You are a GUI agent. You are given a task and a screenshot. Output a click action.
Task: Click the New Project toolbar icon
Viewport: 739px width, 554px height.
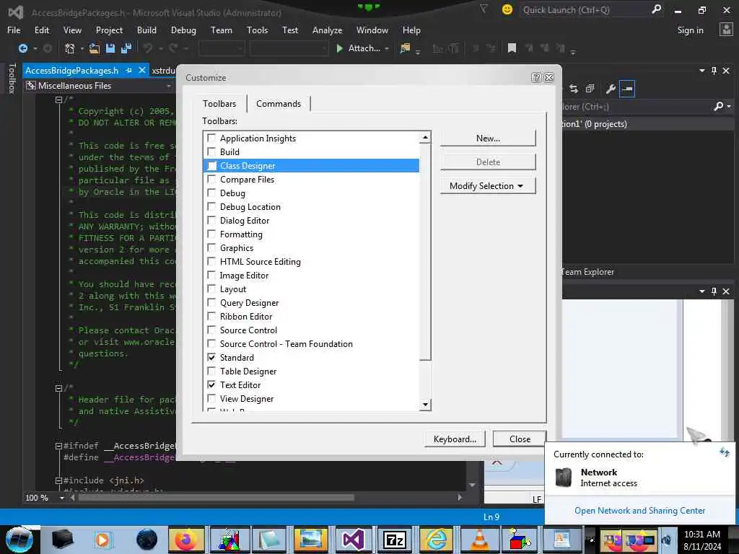pyautogui.click(x=70, y=48)
